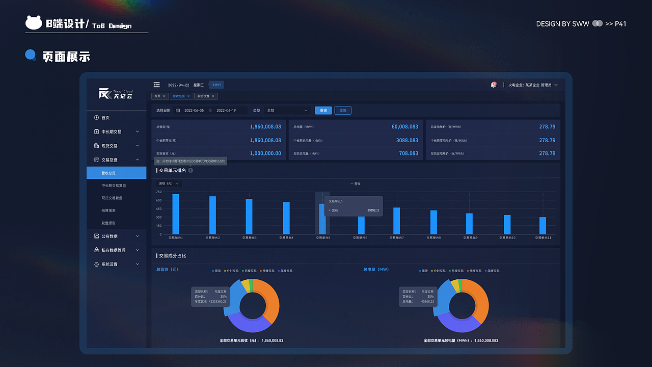This screenshot has height=367, width=652.
Task: Toggle 营收 series legend in bar chart
Action: click(x=356, y=183)
